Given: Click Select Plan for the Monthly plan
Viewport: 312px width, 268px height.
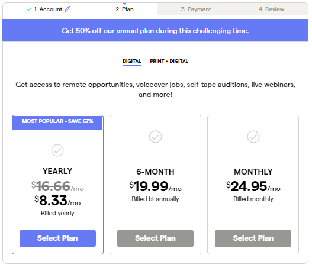Looking at the screenshot, I should [253, 238].
